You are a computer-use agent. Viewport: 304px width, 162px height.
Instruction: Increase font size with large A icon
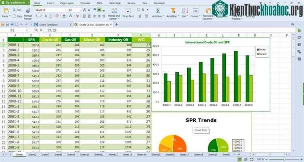pos(85,10)
